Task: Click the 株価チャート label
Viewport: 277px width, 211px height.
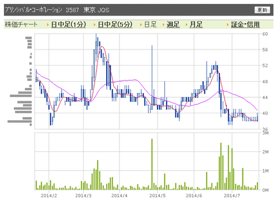Action: 21,25
